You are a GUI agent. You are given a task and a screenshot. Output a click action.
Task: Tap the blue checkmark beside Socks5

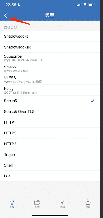[x=92, y=101]
